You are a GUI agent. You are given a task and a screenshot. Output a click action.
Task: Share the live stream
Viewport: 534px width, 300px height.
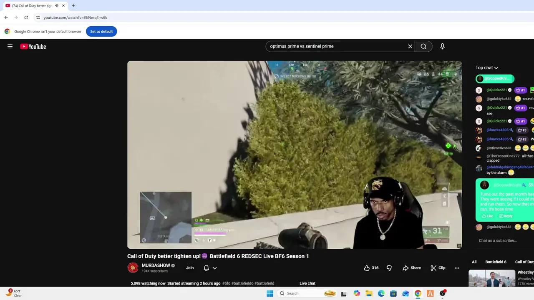point(412,268)
